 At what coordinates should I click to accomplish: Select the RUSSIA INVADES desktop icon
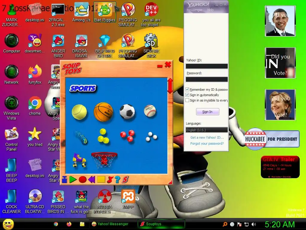(105, 202)
